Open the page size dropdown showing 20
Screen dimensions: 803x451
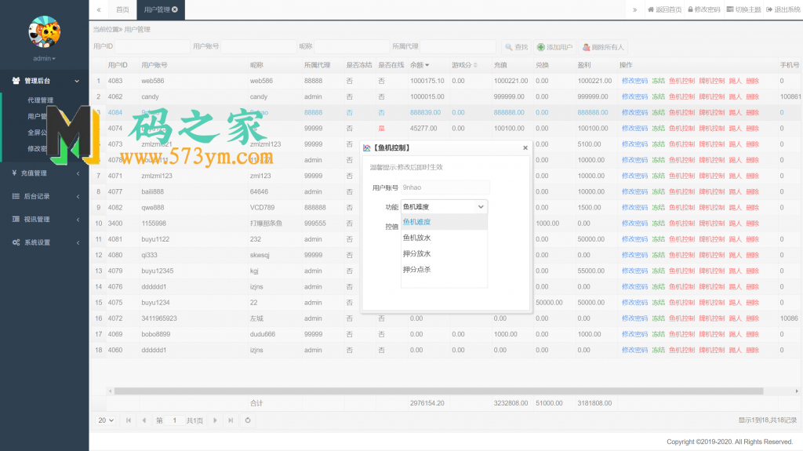pyautogui.click(x=105, y=420)
